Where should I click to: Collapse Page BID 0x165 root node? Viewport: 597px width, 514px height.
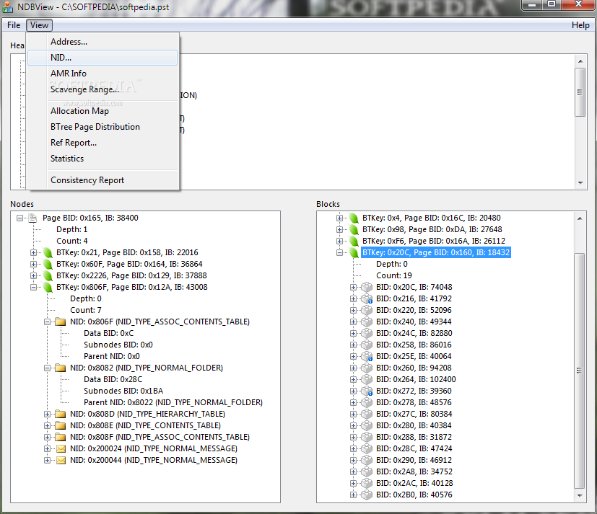(19, 218)
